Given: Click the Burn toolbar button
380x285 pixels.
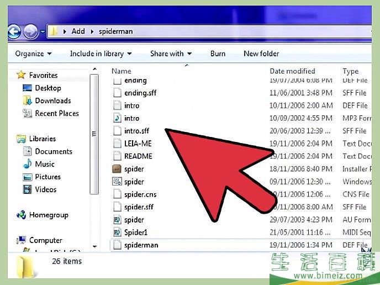Looking at the screenshot, I should click(x=218, y=54).
